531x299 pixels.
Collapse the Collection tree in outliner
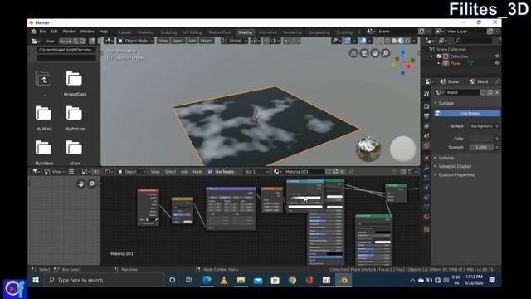click(x=431, y=56)
